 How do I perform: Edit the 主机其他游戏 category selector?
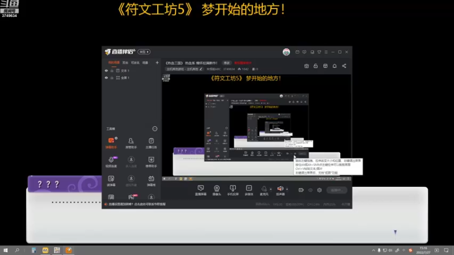[x=184, y=69]
